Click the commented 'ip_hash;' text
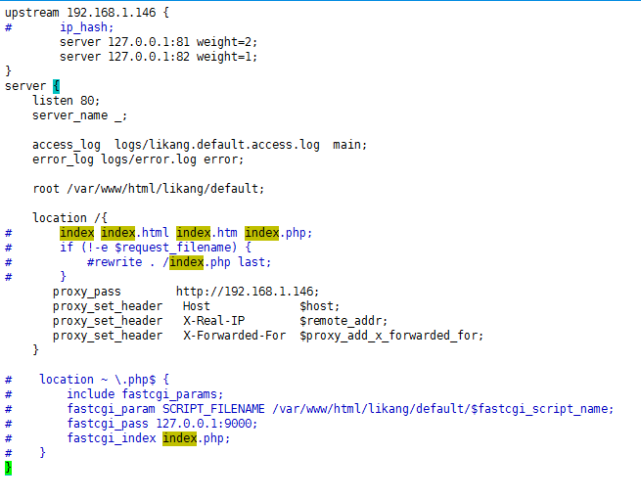 click(x=87, y=27)
